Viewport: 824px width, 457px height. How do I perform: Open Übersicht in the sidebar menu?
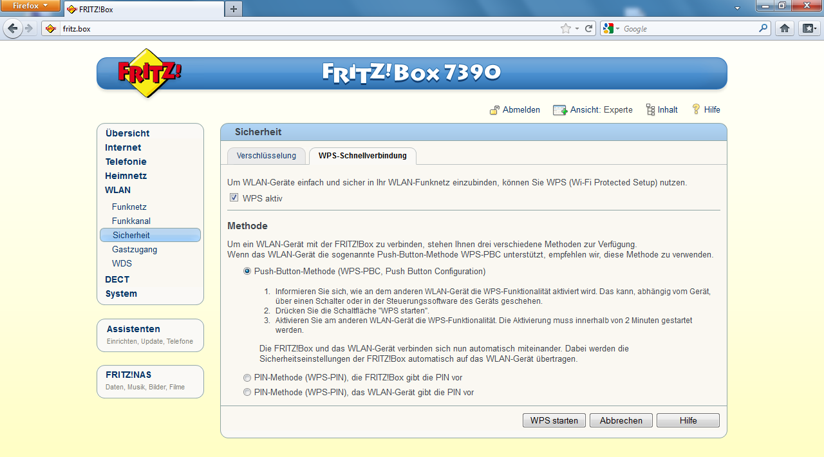127,133
